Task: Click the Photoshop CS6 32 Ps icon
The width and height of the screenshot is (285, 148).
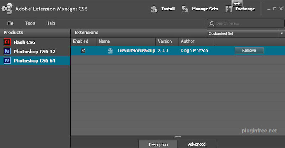Action: (7, 51)
